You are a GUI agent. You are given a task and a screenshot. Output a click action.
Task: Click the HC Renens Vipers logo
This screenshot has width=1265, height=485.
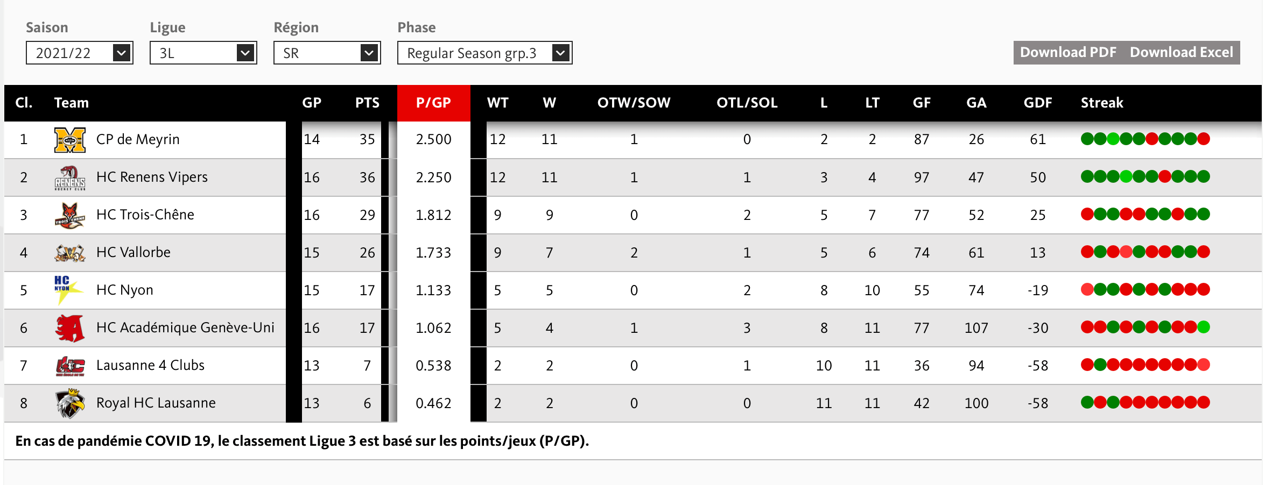(x=70, y=177)
